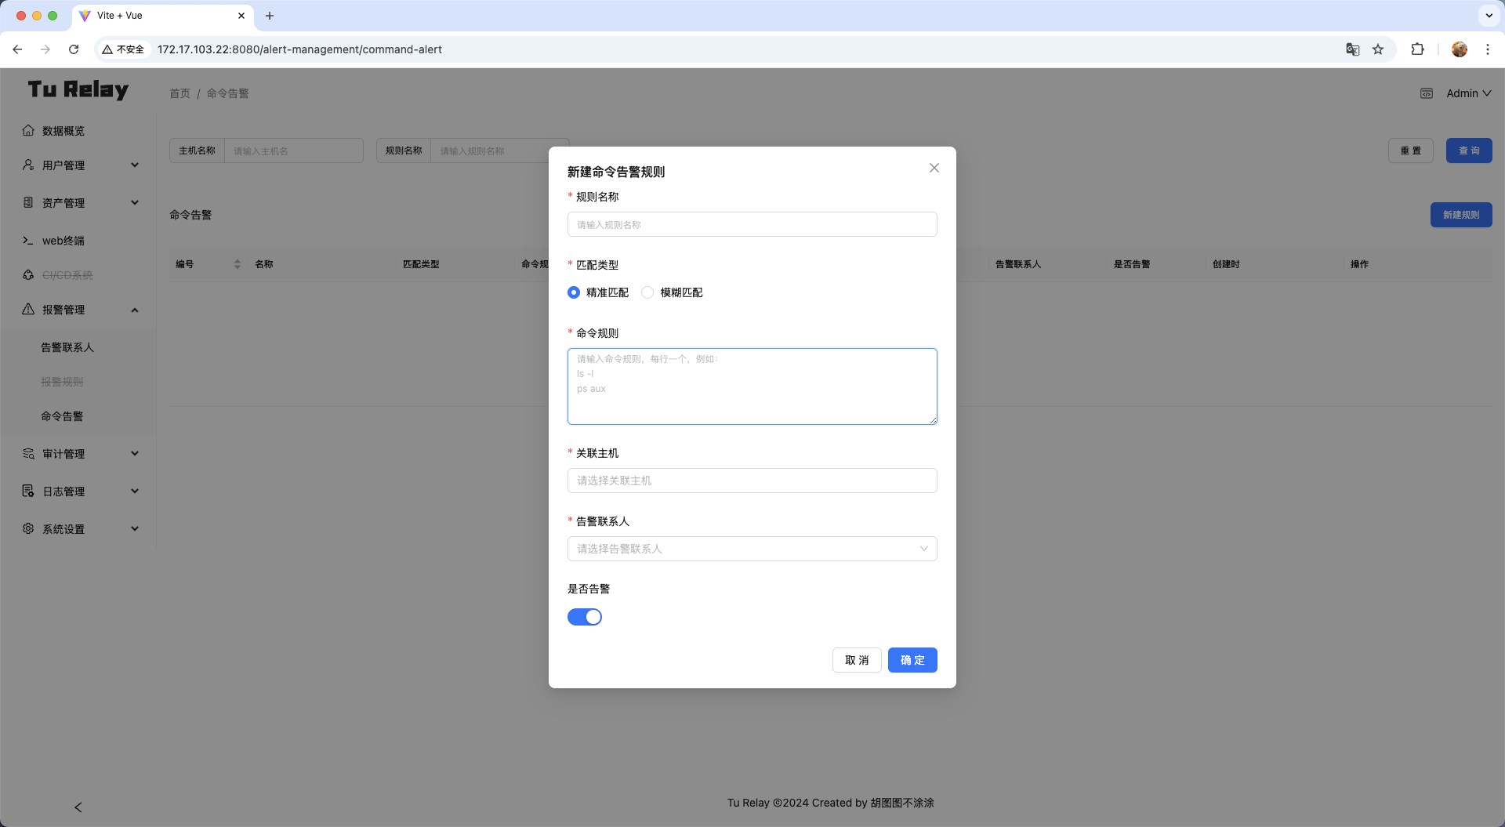The image size is (1505, 827).
Task: Click the 用户管理 person icon
Action: (28, 165)
